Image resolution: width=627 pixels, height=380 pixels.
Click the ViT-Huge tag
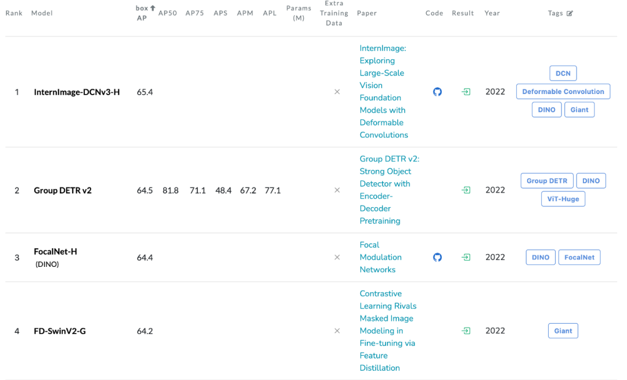[563, 199]
